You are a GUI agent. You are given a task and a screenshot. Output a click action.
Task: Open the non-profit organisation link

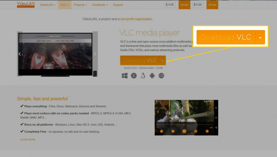[136, 19]
